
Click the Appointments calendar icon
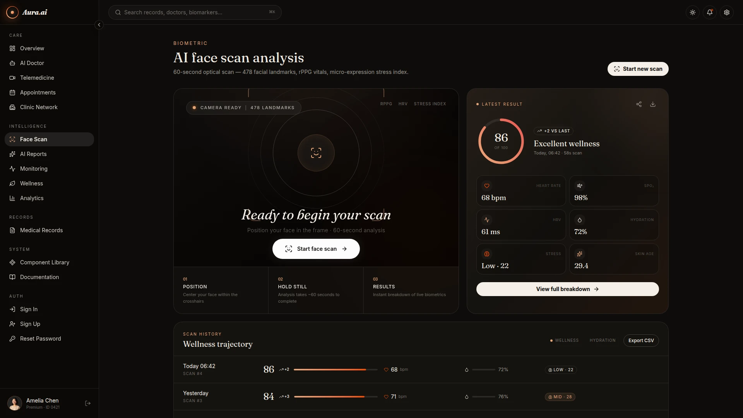tap(12, 93)
